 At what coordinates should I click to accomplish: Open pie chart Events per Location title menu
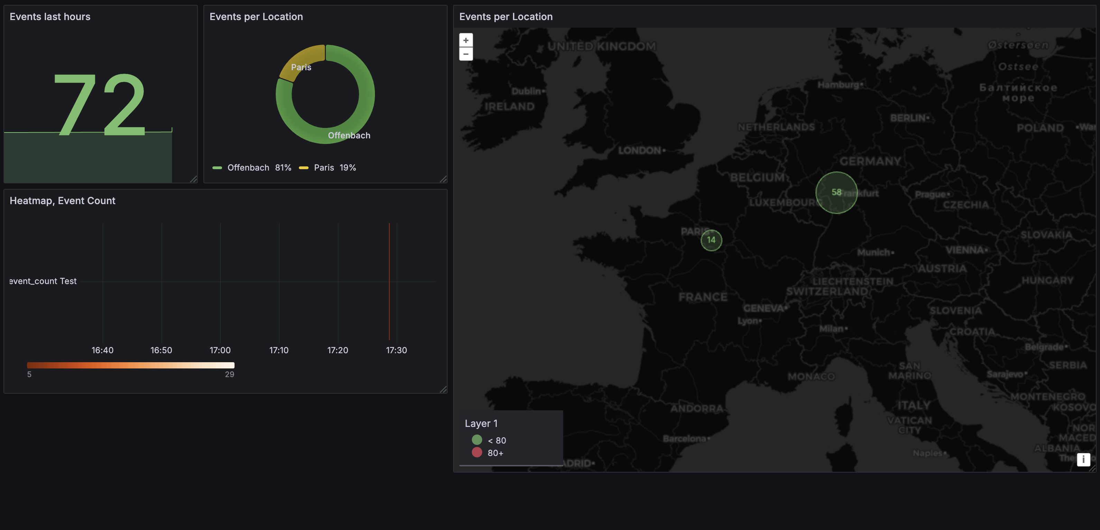(256, 17)
